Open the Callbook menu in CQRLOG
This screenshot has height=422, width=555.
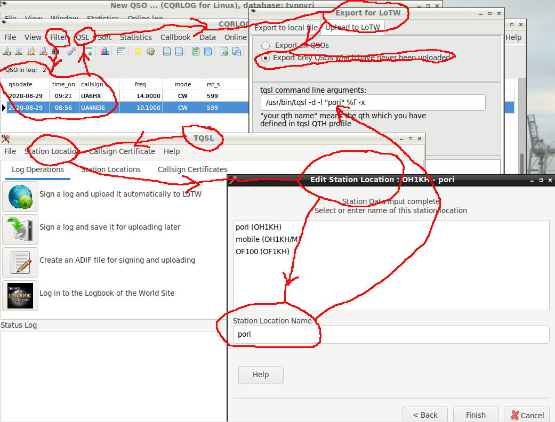175,37
